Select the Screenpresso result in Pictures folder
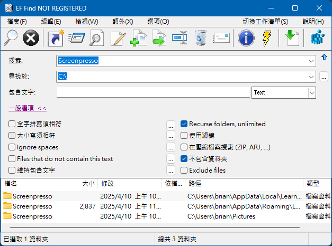 tap(33, 216)
